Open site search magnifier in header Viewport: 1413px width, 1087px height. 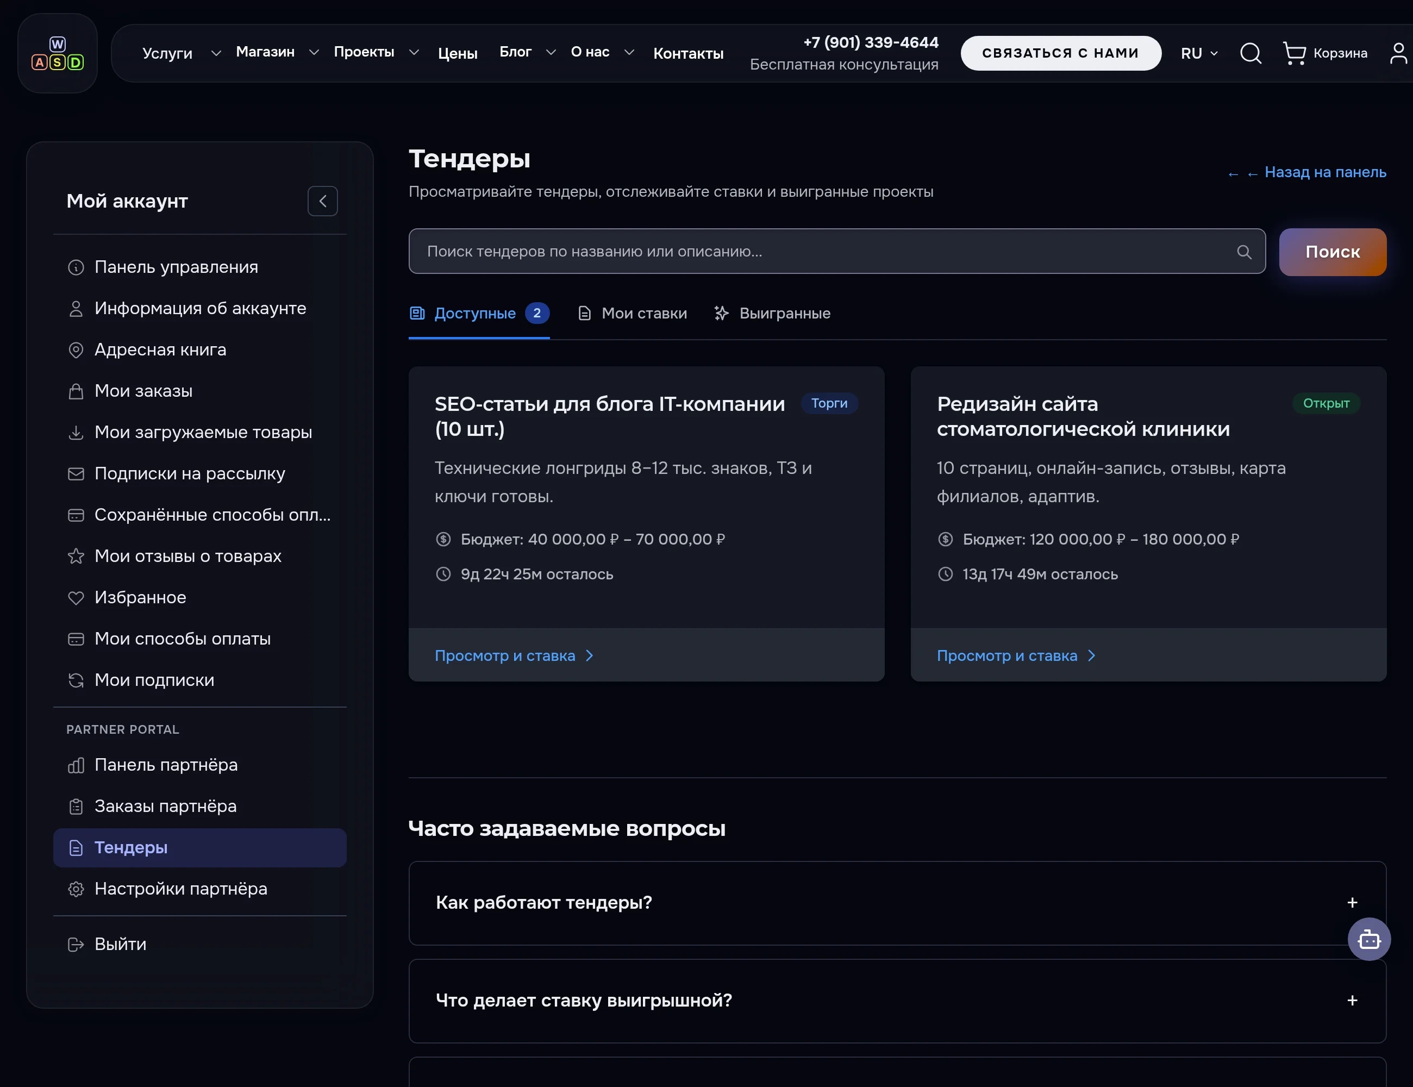point(1251,53)
